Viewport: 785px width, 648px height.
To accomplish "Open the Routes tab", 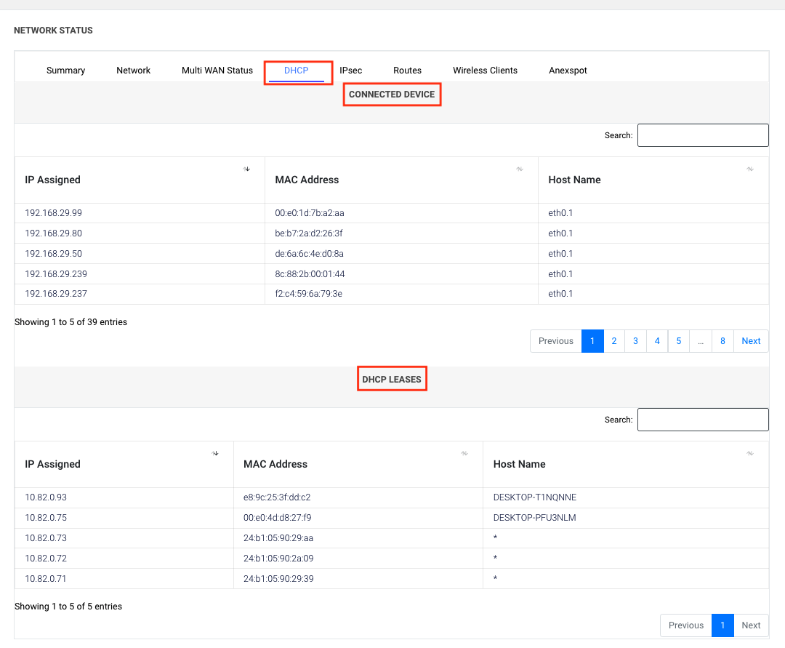I will 407,71.
